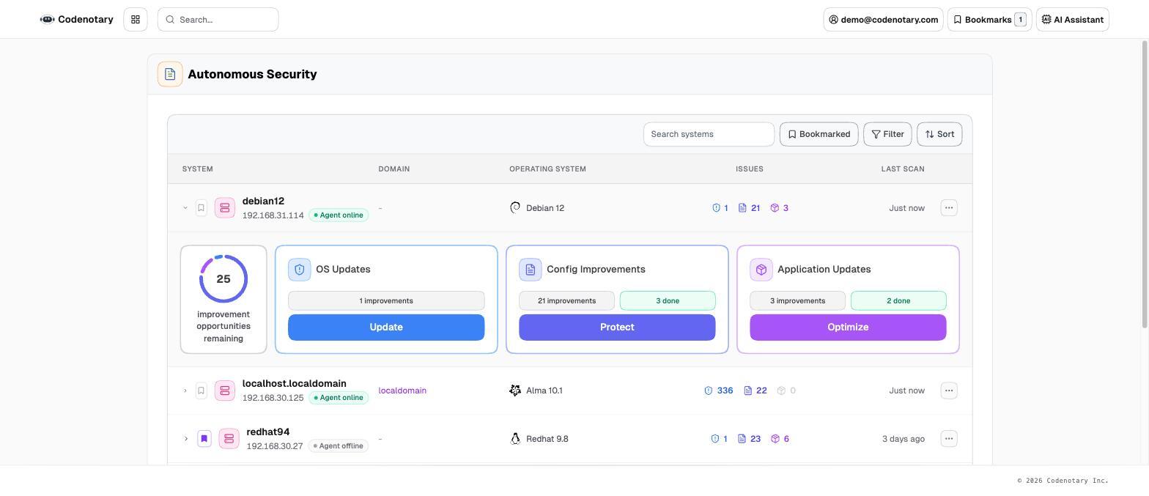
Task: Click the "3 done" badge
Action: point(668,301)
